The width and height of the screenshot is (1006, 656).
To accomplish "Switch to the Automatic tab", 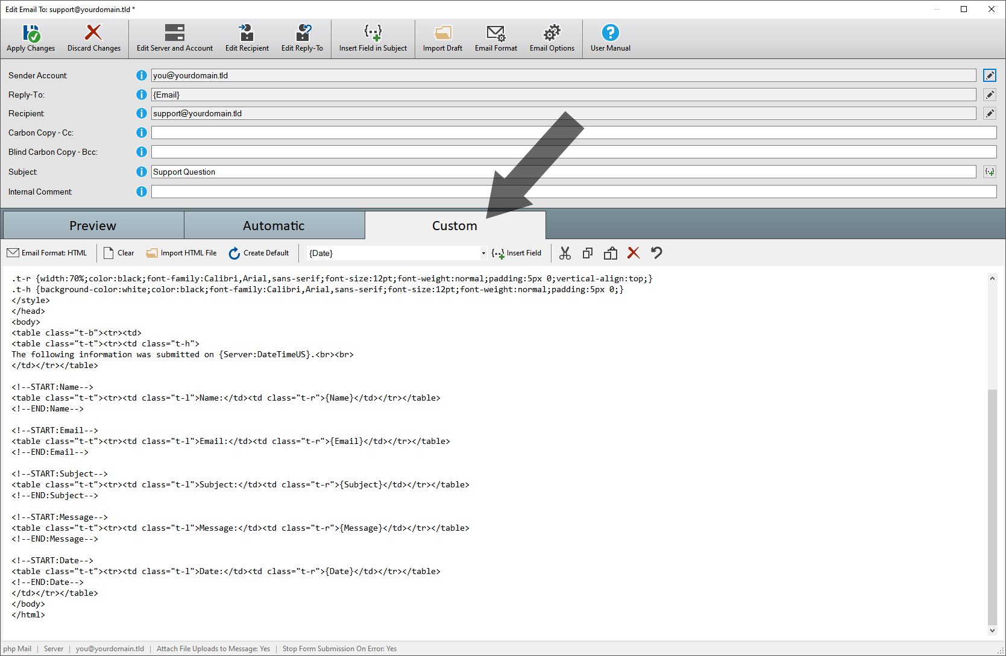I will click(274, 225).
